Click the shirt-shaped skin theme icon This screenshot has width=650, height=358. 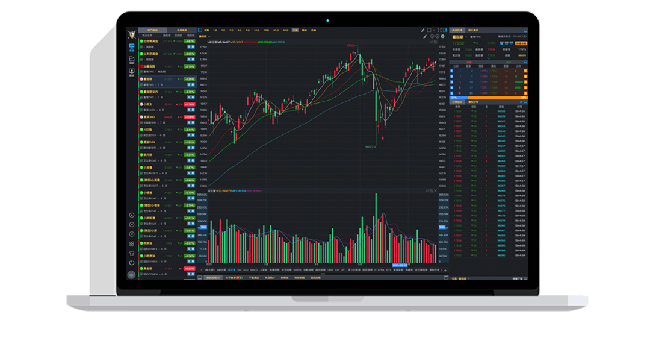tap(131, 253)
